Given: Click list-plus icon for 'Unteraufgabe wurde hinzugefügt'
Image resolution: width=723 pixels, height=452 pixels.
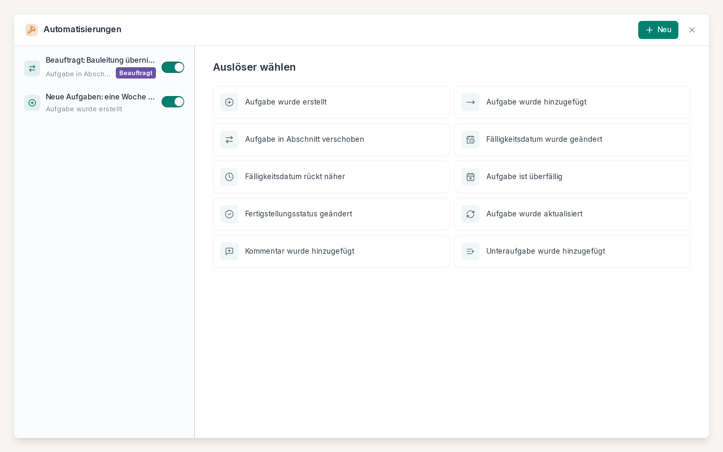Looking at the screenshot, I should [x=470, y=251].
